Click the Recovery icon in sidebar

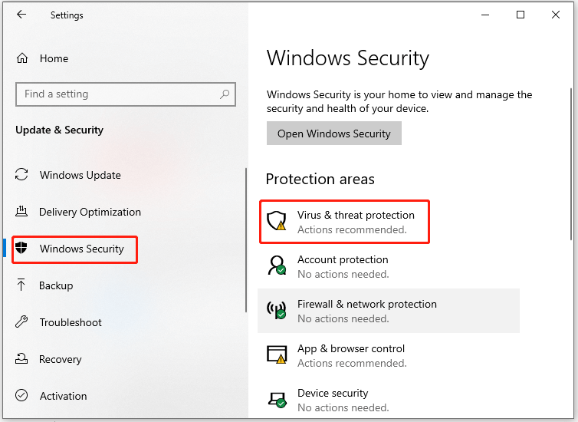click(21, 358)
